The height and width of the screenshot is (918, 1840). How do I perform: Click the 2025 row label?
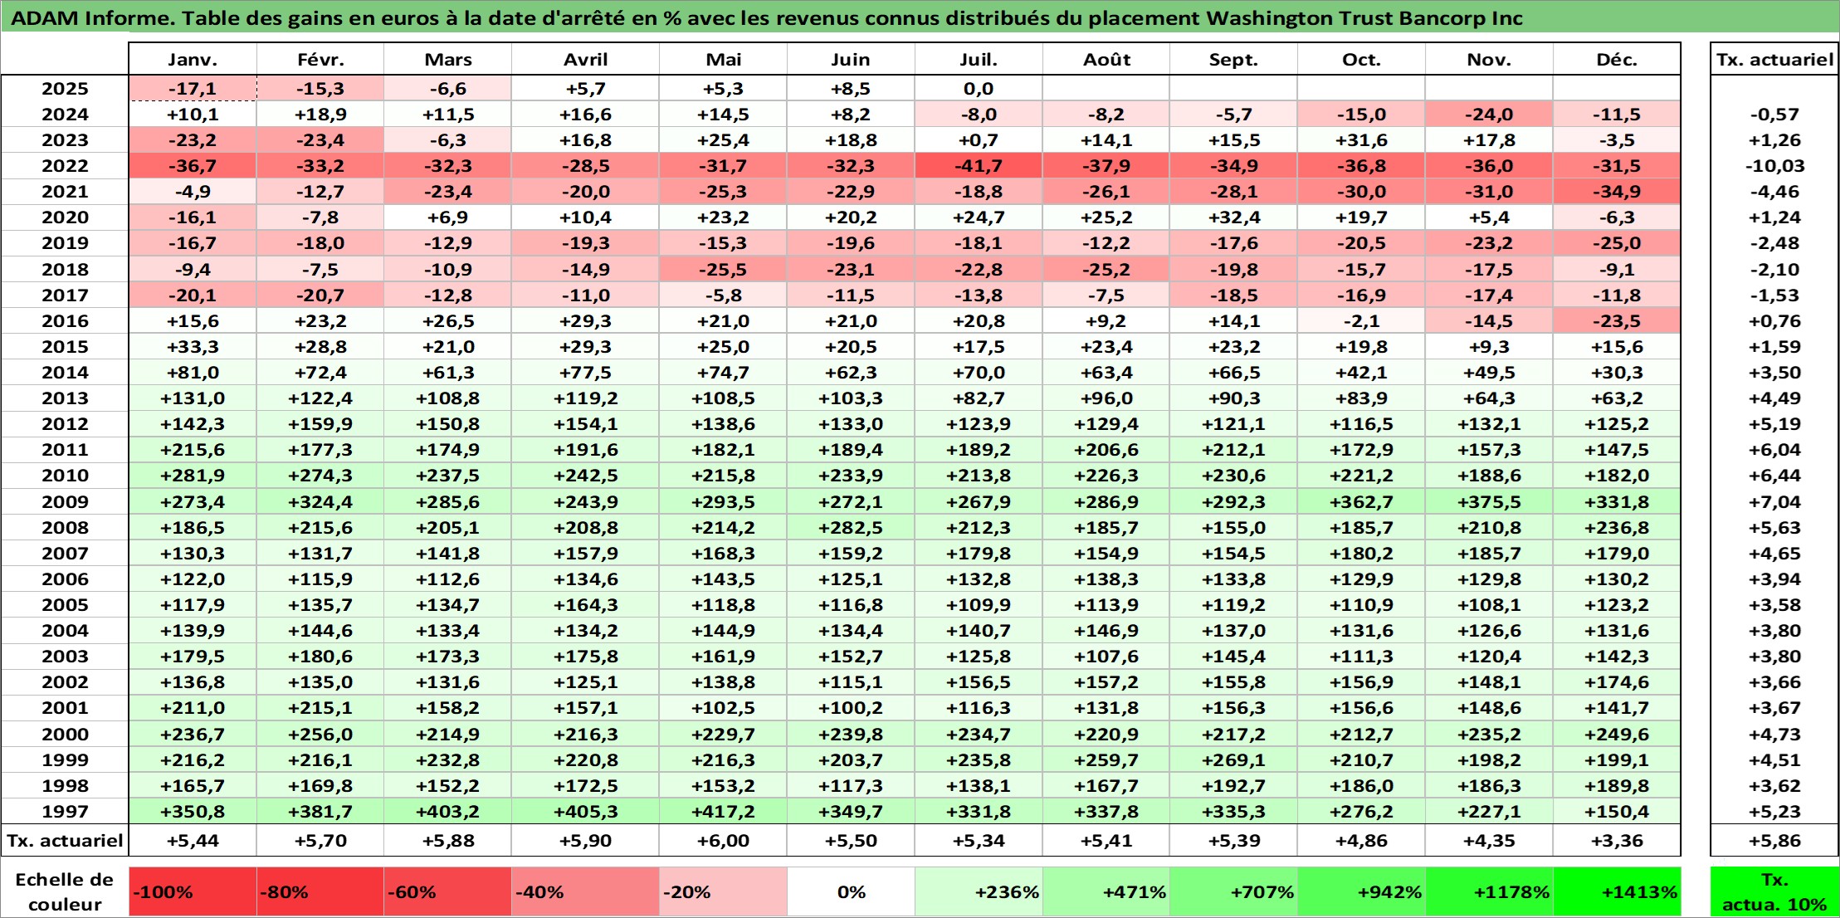pos(65,89)
